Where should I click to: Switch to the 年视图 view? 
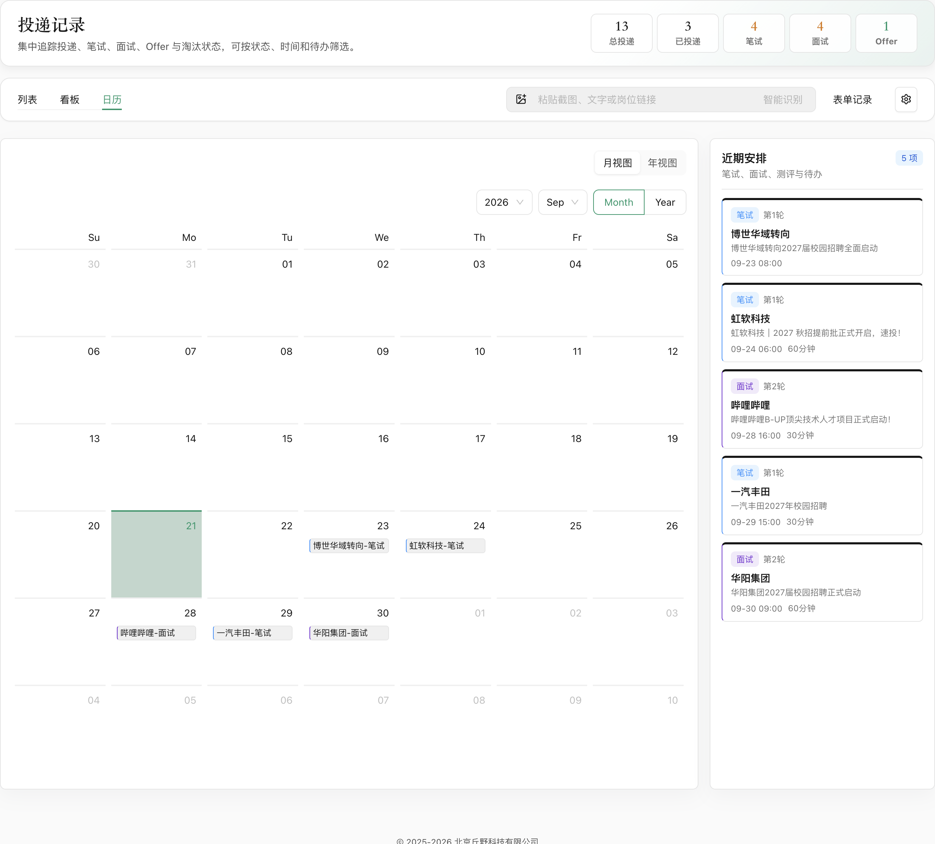(662, 163)
